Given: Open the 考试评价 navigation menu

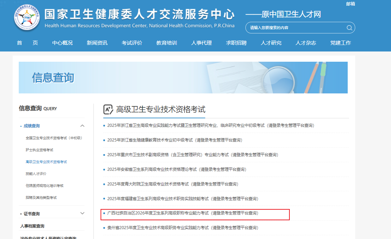Looking at the screenshot, I should click(x=132, y=43).
